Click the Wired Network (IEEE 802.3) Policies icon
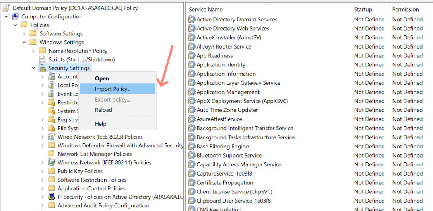The image size is (433, 211). (51, 137)
